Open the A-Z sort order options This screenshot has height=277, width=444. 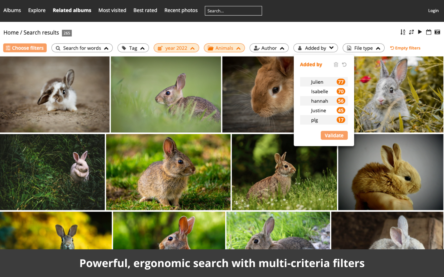403,32
